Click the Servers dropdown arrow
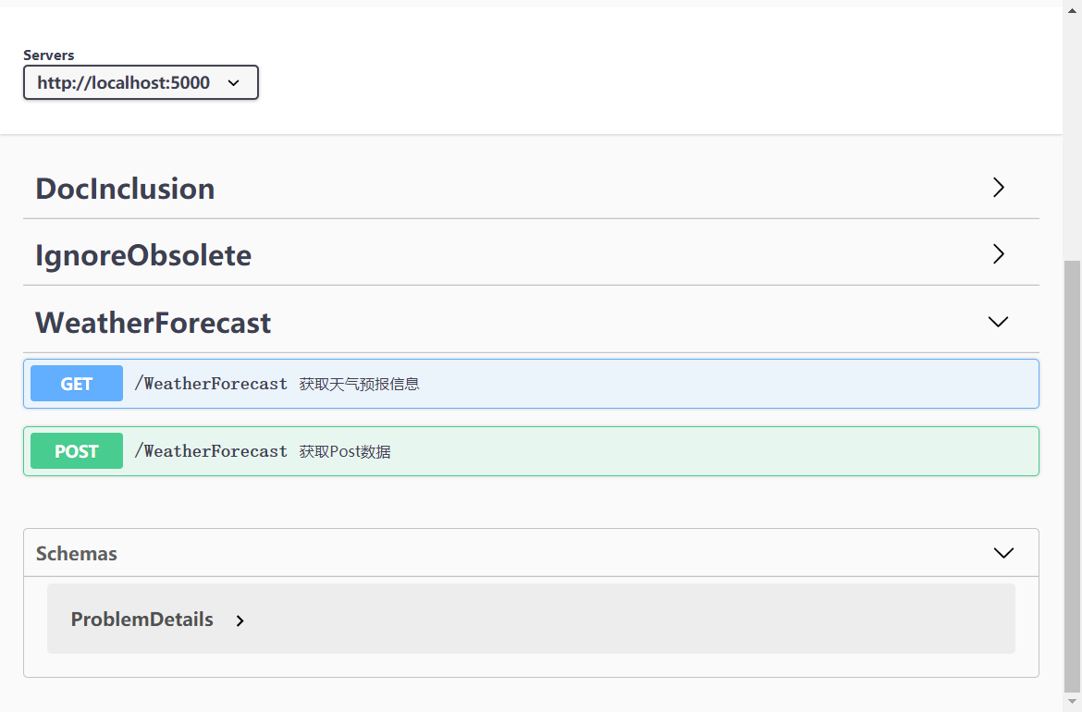This screenshot has width=1082, height=712. click(x=232, y=82)
